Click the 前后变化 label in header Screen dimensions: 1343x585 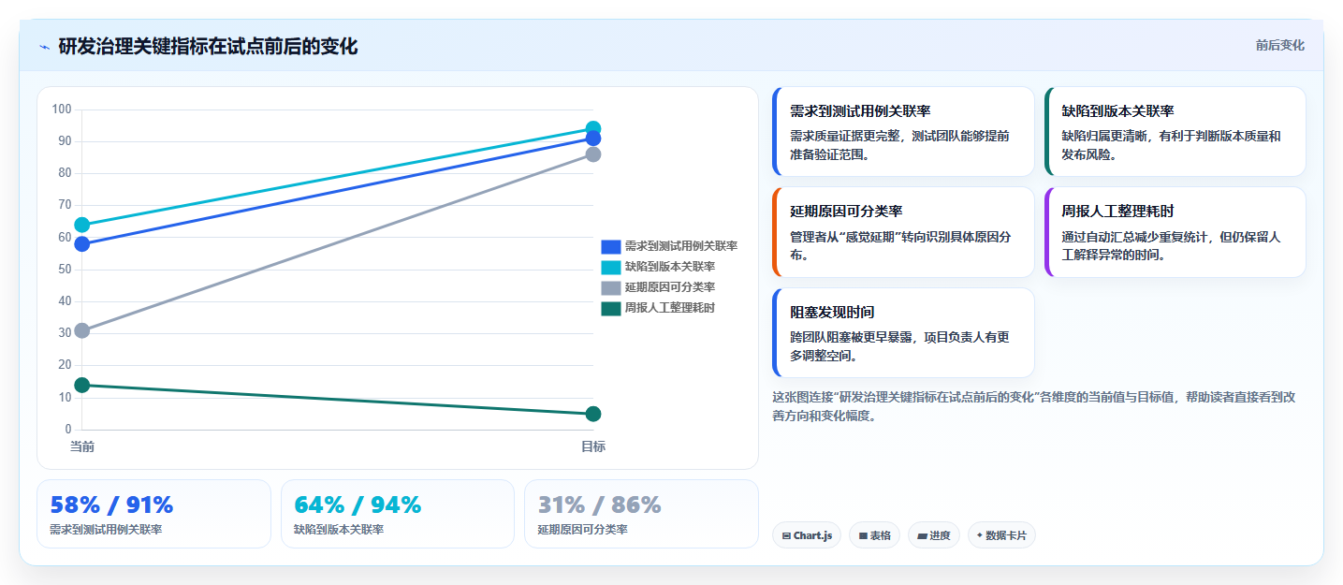[1279, 45]
